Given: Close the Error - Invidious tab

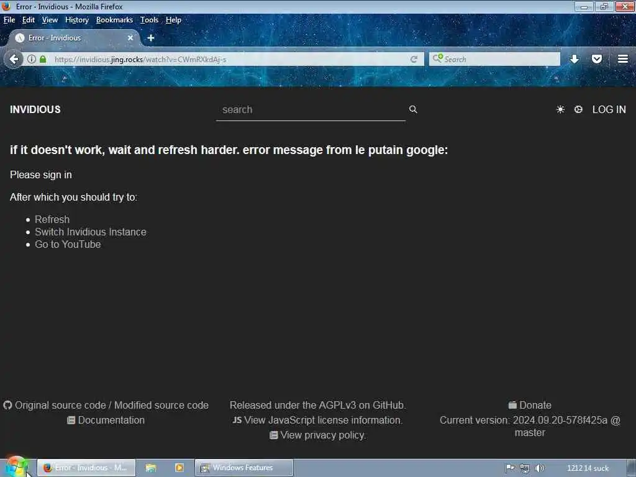Looking at the screenshot, I should click(x=130, y=38).
